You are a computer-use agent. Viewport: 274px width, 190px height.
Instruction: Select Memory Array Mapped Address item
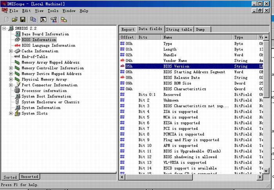pyautogui.click(x=50, y=62)
